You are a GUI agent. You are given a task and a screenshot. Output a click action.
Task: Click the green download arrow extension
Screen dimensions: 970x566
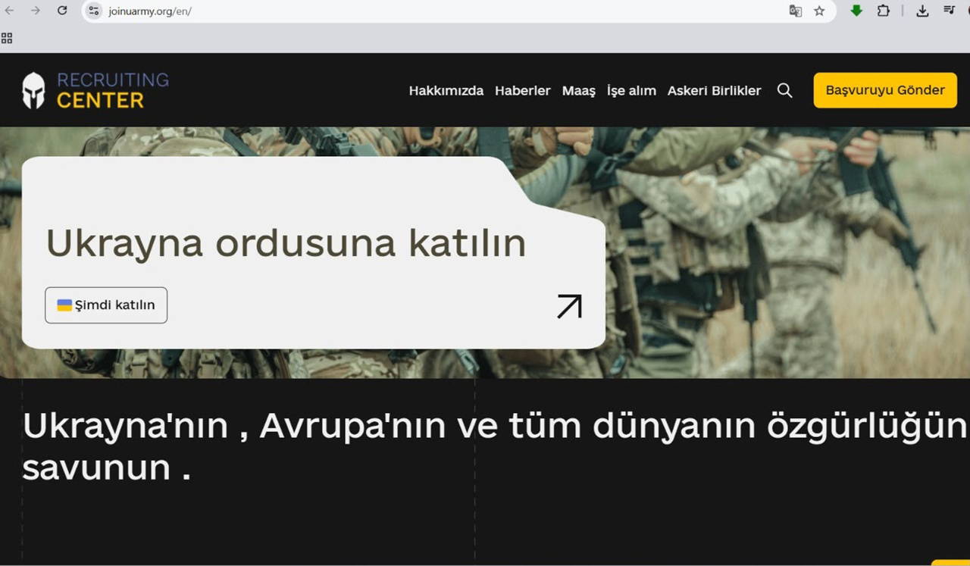(856, 11)
